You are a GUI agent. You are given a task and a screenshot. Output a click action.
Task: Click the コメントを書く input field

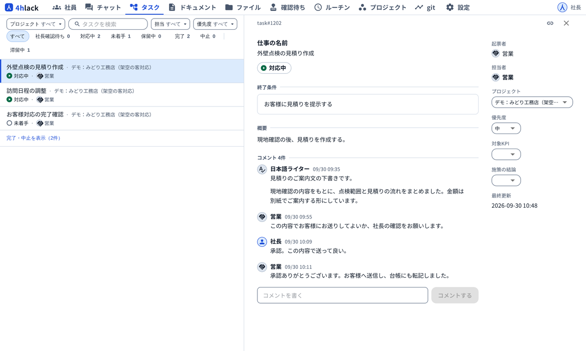[x=342, y=295]
